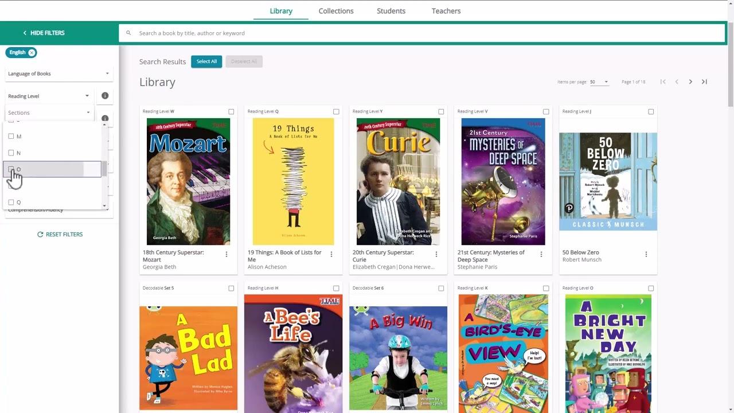Click the search magnifier icon

coord(128,33)
